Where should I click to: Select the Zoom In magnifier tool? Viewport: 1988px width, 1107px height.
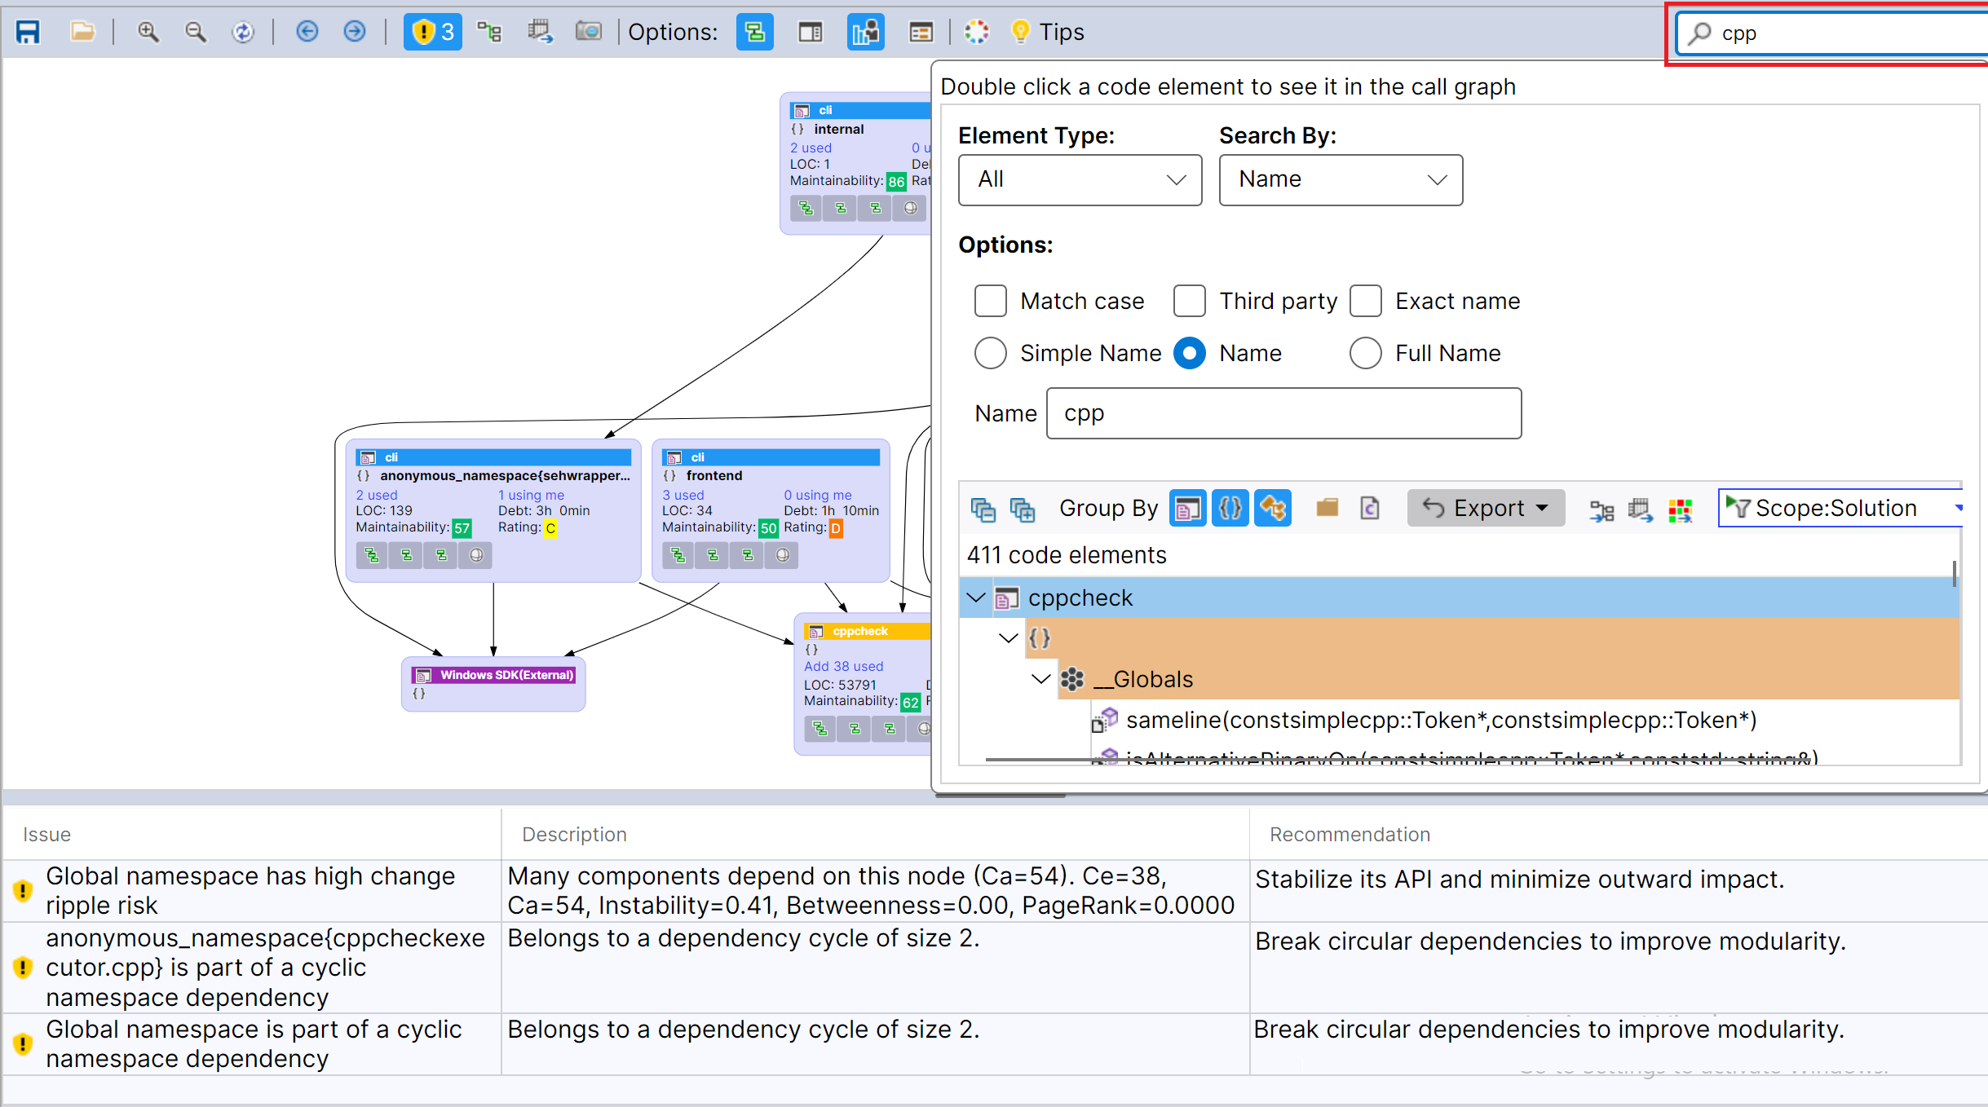coord(148,31)
